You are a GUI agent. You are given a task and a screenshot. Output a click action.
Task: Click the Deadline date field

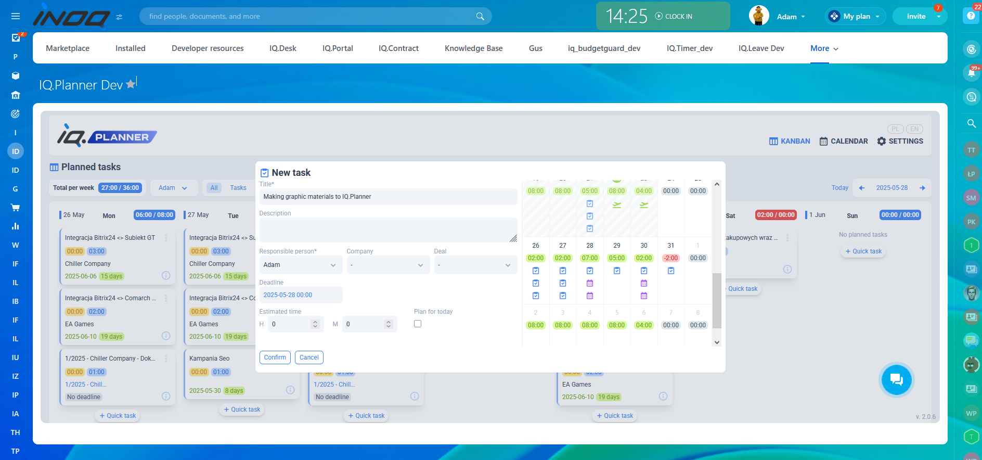point(301,295)
